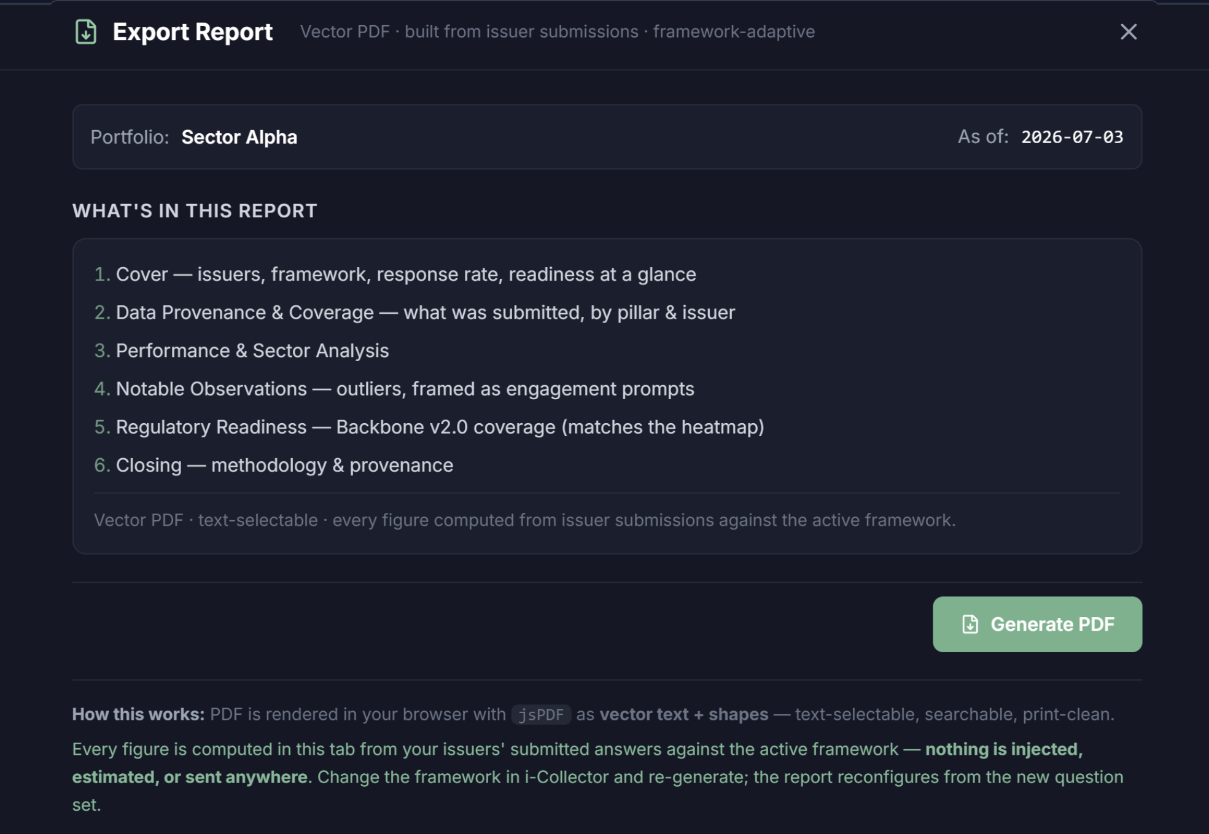Click the WHAT'S IN THIS REPORT heading
This screenshot has width=1209, height=834.
[x=195, y=211]
